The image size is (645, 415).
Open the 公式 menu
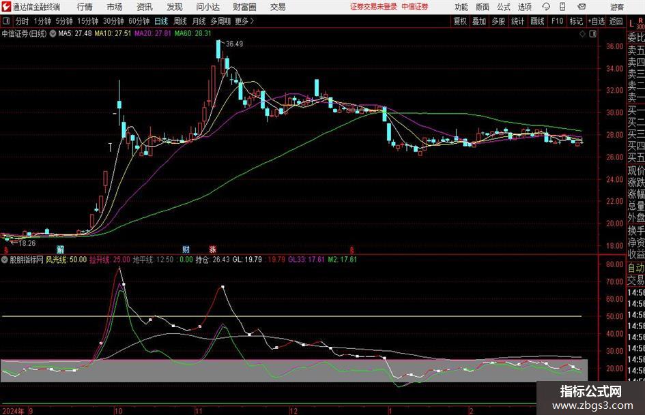tap(504, 7)
